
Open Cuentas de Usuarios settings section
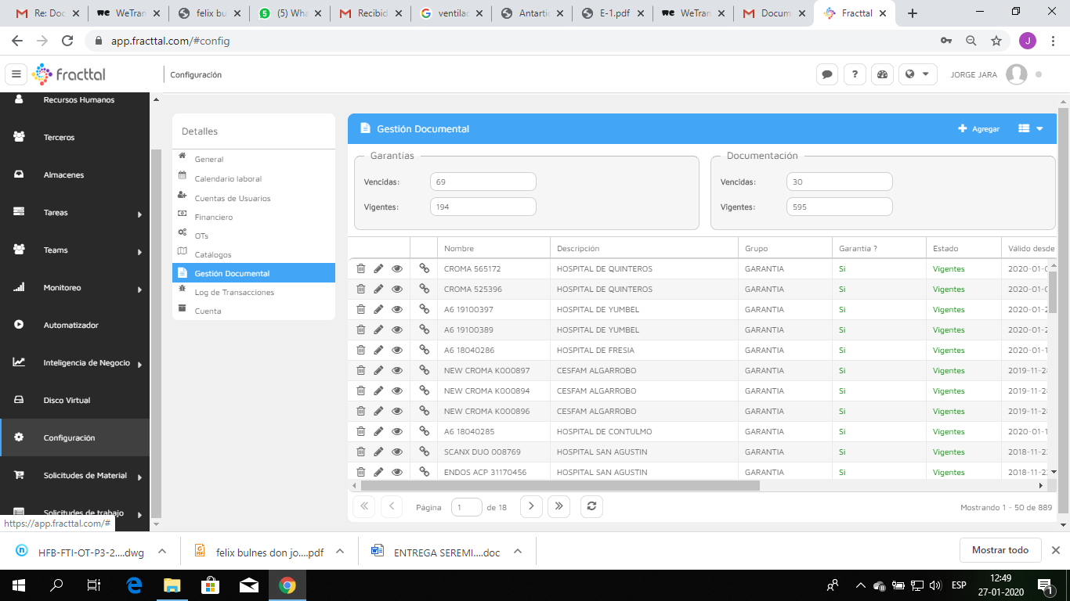pyautogui.click(x=232, y=198)
